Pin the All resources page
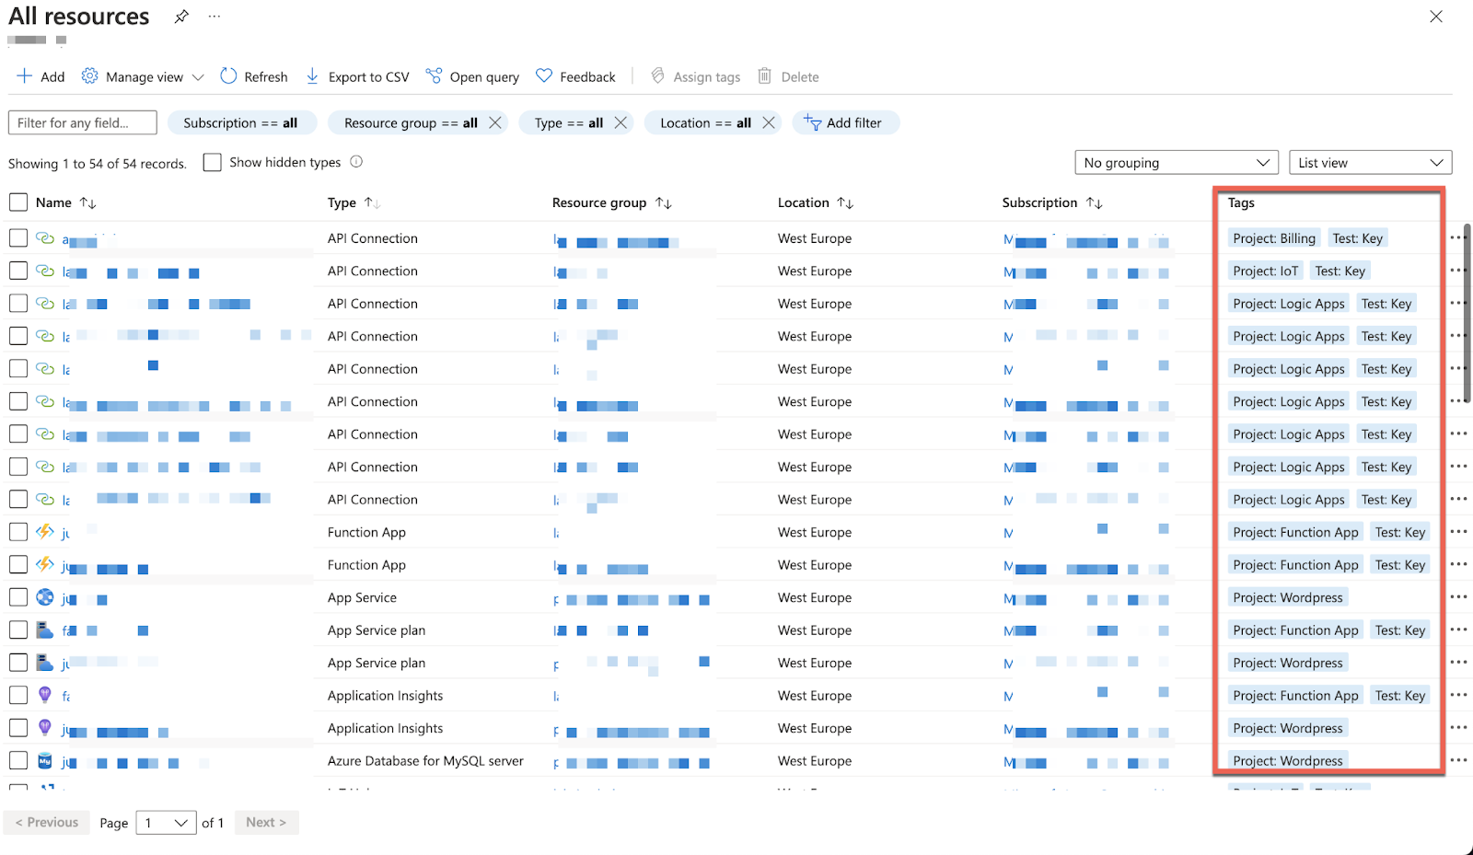Image resolution: width=1473 pixels, height=855 pixels. pos(180,16)
